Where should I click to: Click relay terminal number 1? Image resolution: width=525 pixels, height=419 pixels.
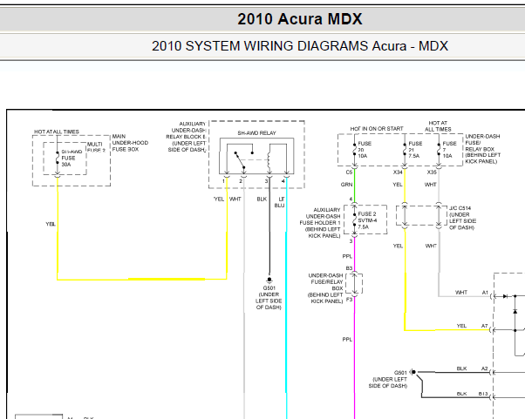pyautogui.click(x=223, y=181)
